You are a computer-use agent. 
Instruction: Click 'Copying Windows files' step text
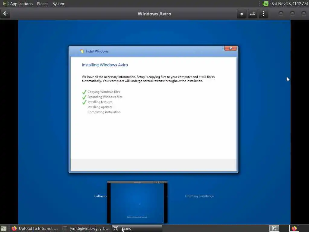pos(104,92)
